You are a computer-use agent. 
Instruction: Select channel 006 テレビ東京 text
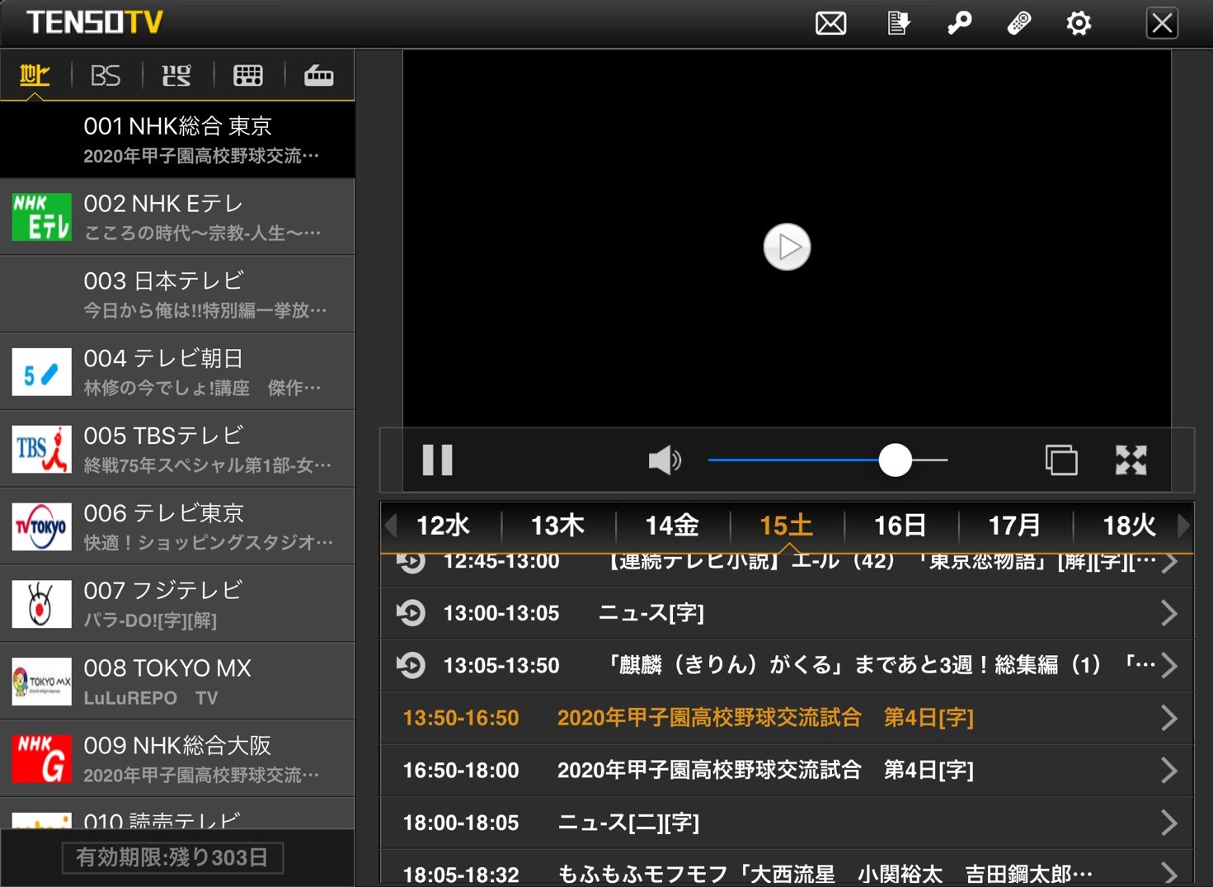click(163, 513)
